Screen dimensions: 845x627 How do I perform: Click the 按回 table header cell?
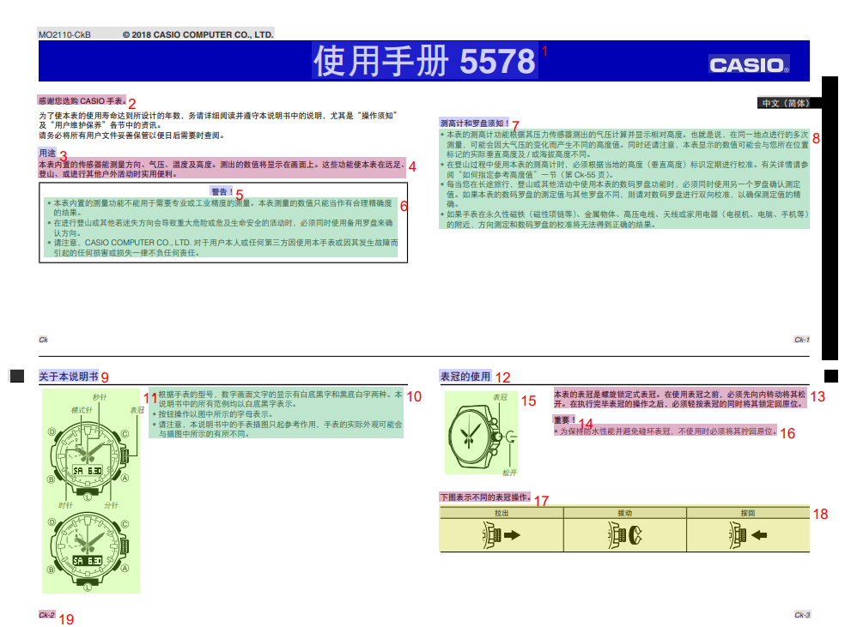(x=748, y=513)
